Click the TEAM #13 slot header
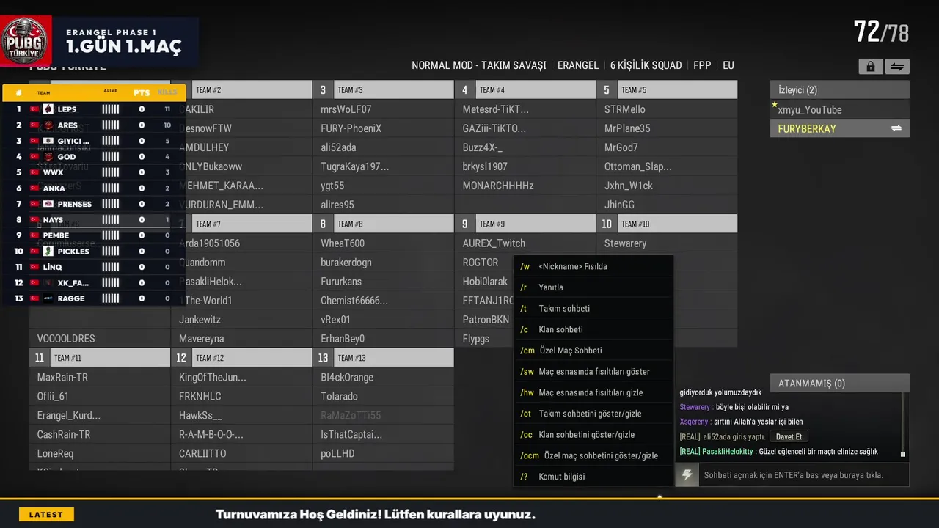The width and height of the screenshot is (939, 528). point(383,358)
